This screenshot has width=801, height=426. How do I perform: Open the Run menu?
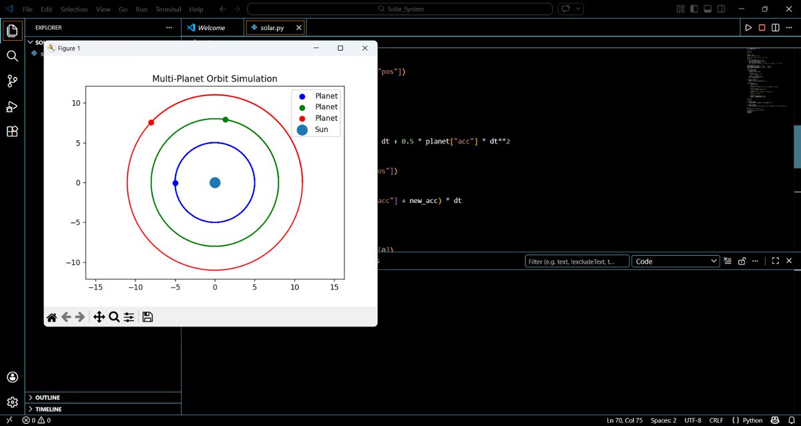pos(142,9)
